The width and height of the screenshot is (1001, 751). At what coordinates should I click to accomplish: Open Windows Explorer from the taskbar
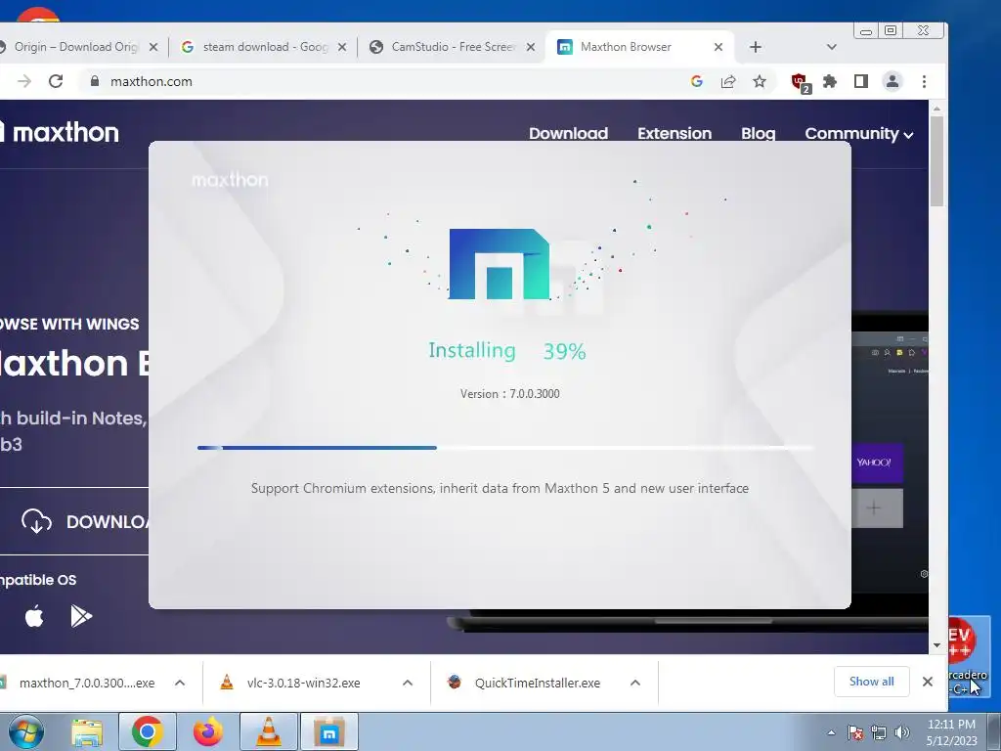coord(87,731)
